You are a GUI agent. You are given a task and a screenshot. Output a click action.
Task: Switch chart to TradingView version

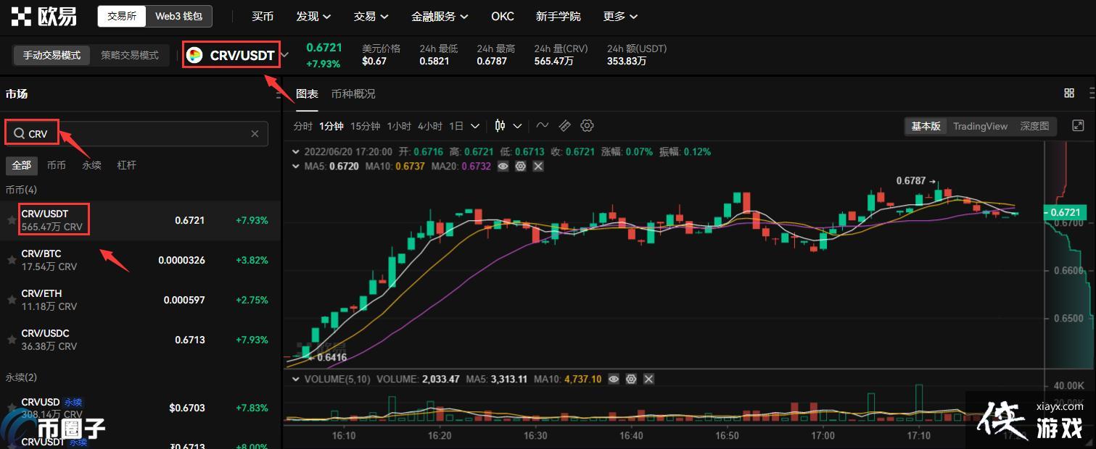980,126
